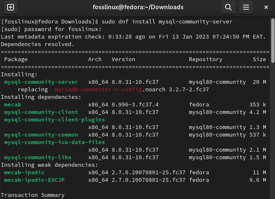Click the Package column header

[16, 59]
